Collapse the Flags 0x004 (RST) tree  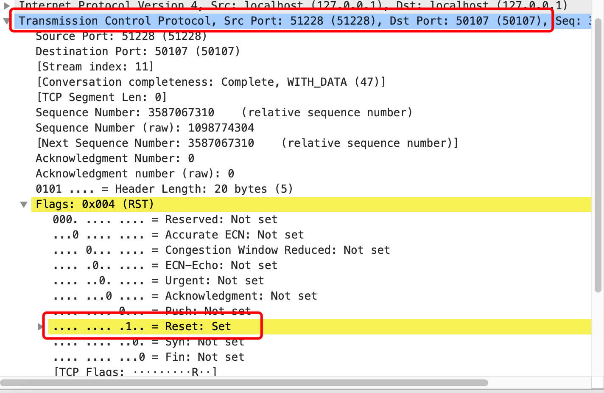[24, 205]
